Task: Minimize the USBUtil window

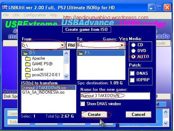Action: coord(151,7)
